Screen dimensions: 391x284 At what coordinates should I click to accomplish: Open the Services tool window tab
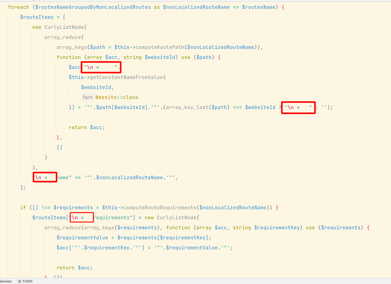(5, 281)
